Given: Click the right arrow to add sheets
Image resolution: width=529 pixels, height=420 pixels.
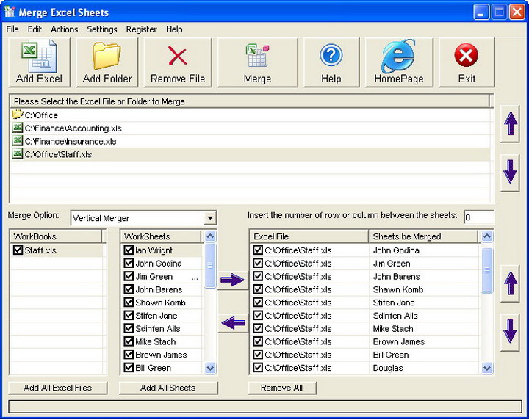Looking at the screenshot, I should click(x=234, y=280).
